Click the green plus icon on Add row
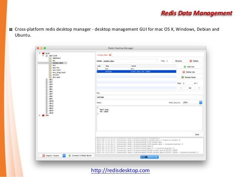This screenshot has width=236, height=177. pos(185,67)
